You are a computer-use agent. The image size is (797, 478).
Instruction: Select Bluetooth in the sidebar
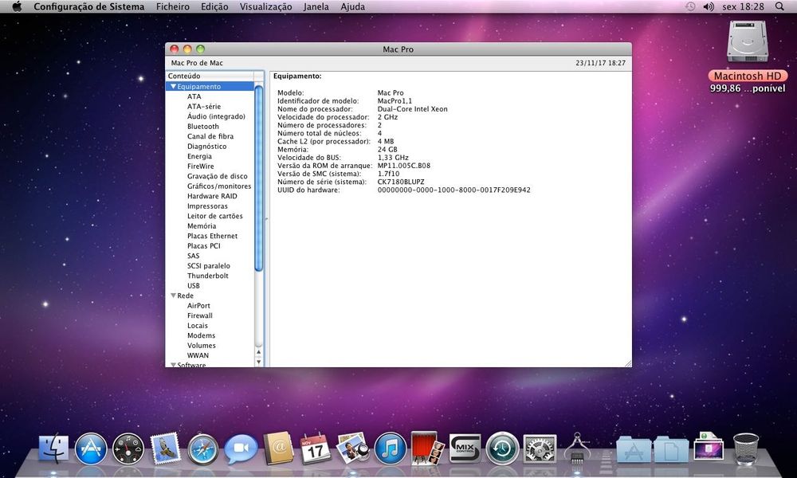202,127
